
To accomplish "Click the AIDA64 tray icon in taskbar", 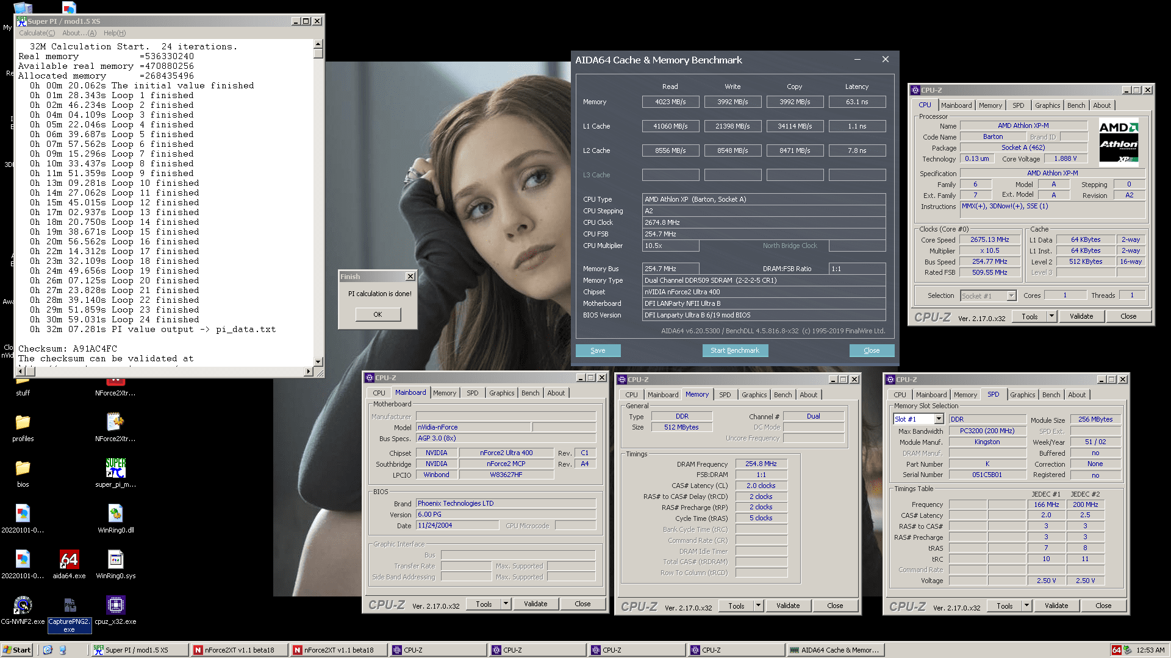I will (1116, 650).
